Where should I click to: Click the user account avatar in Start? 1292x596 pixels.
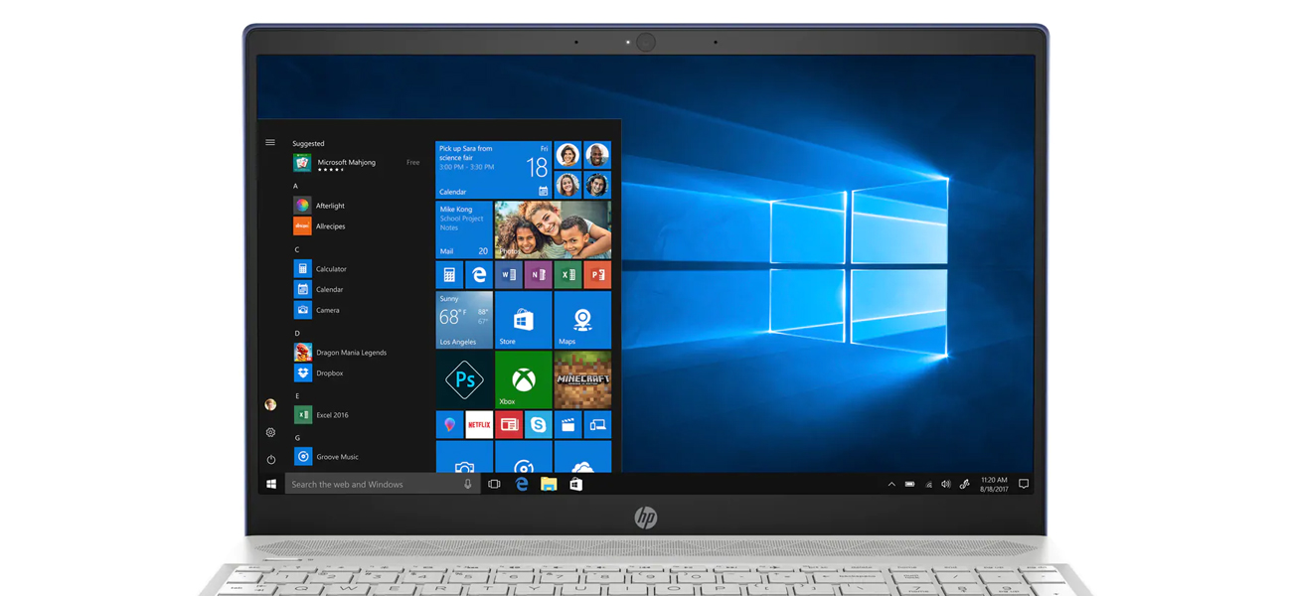[x=270, y=405]
